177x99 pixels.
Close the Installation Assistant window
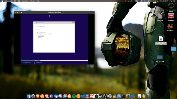(16, 13)
